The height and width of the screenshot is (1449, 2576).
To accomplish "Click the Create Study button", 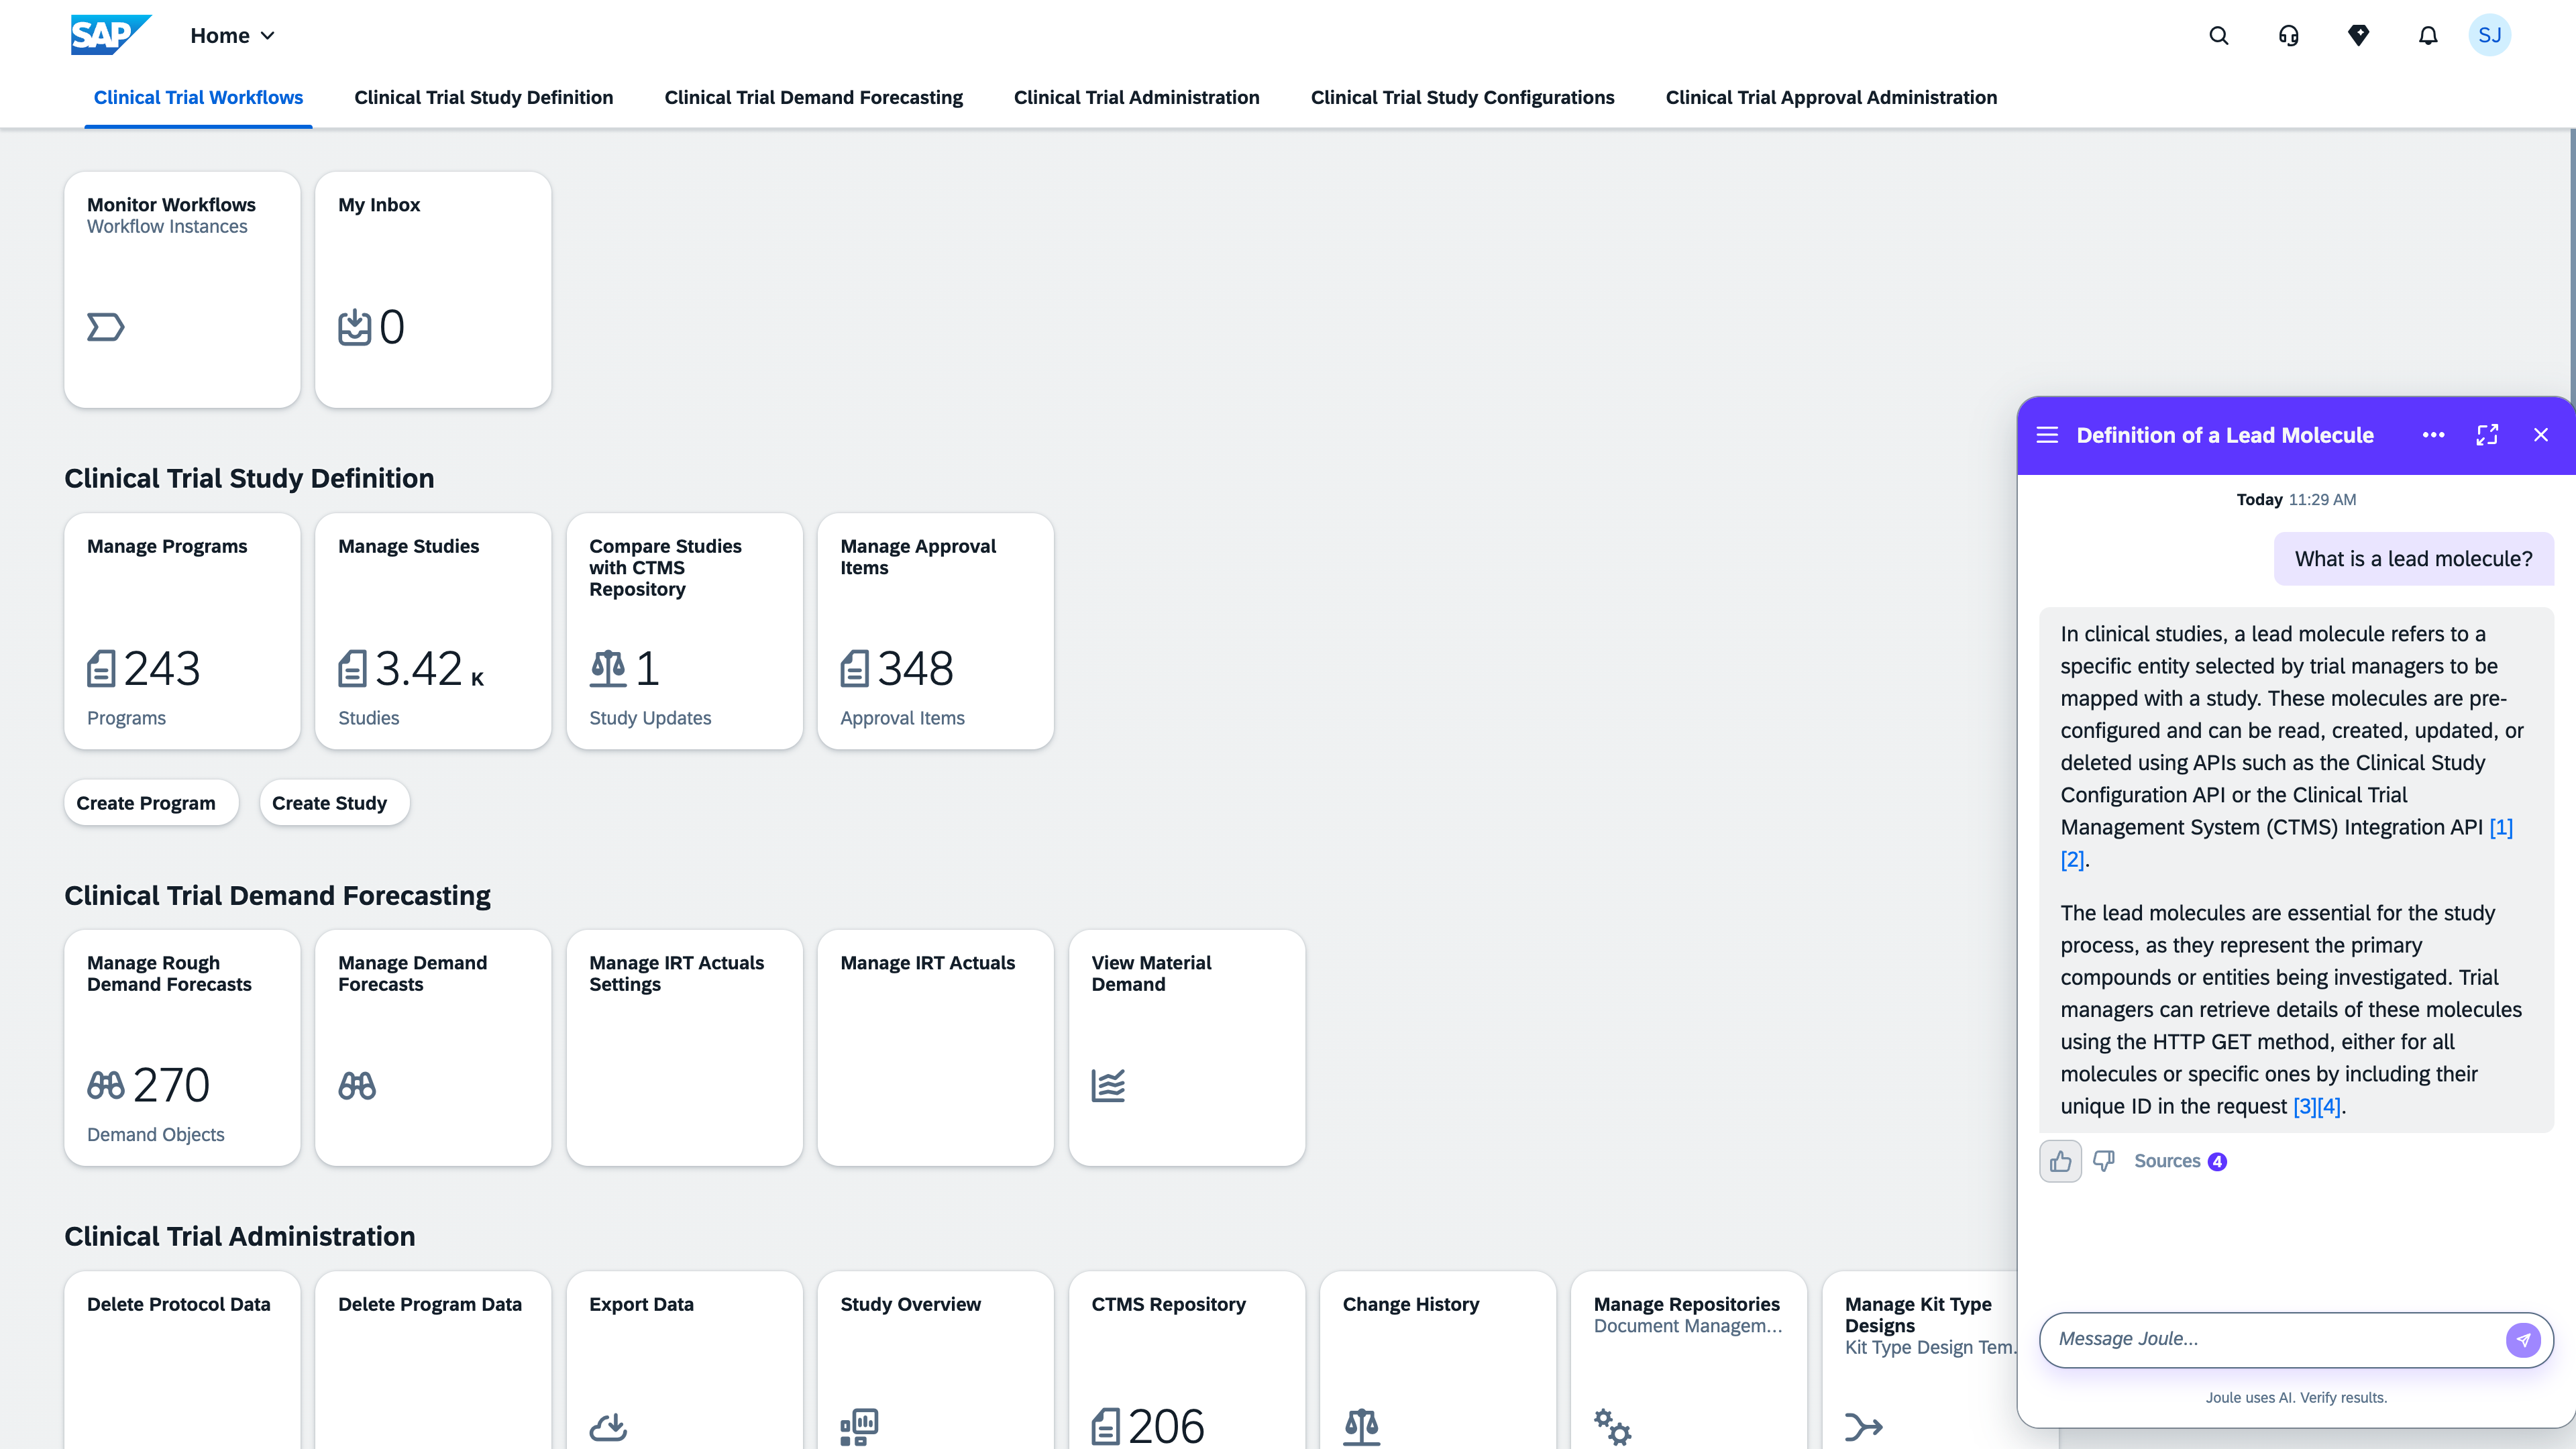I will pyautogui.click(x=329, y=803).
